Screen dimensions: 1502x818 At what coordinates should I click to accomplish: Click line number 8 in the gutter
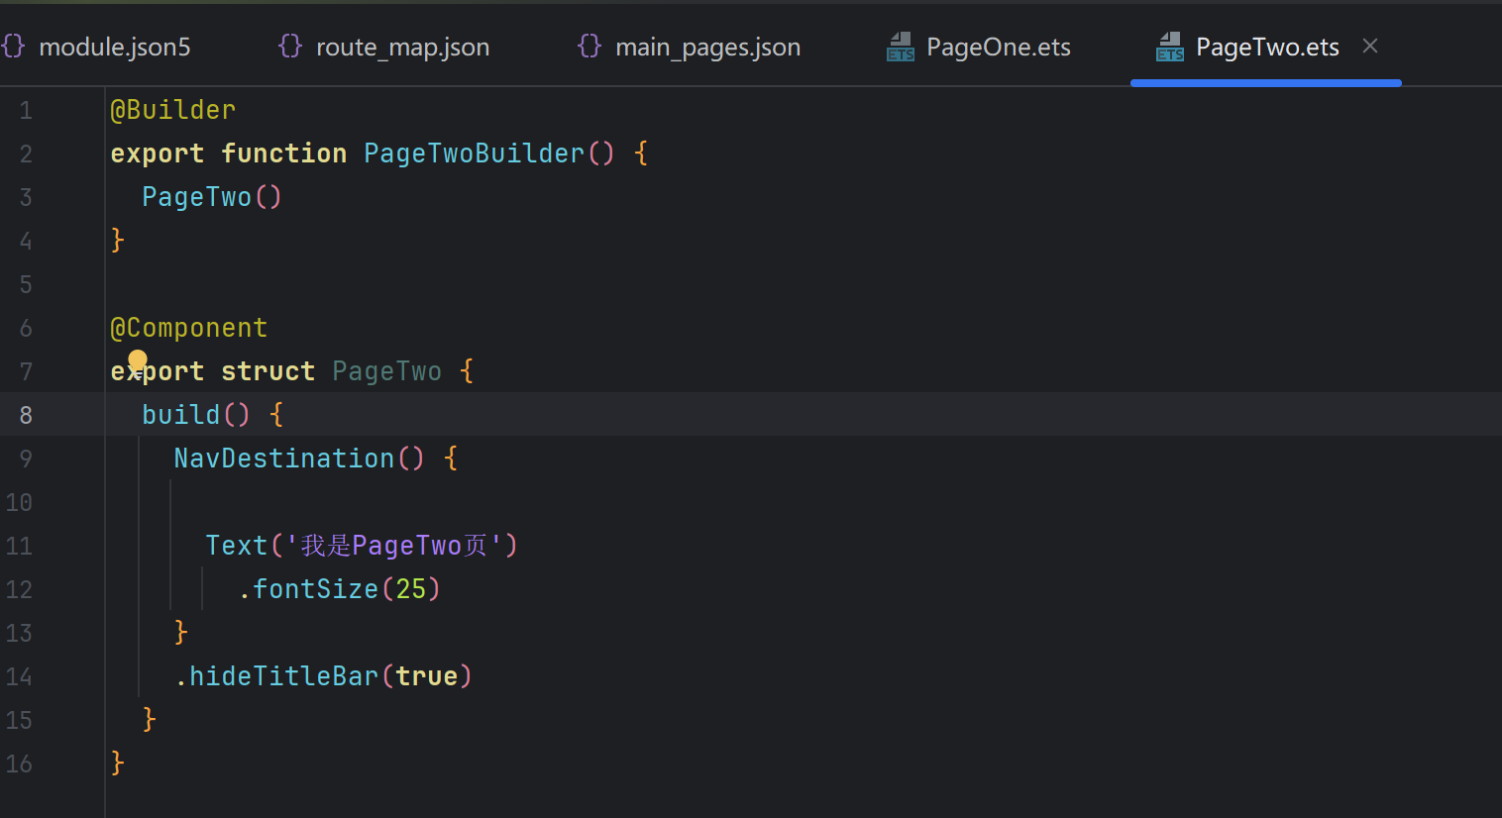(x=26, y=415)
